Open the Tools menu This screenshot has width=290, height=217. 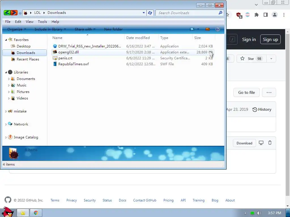[42, 21]
